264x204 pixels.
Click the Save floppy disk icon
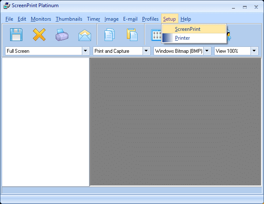(16, 34)
